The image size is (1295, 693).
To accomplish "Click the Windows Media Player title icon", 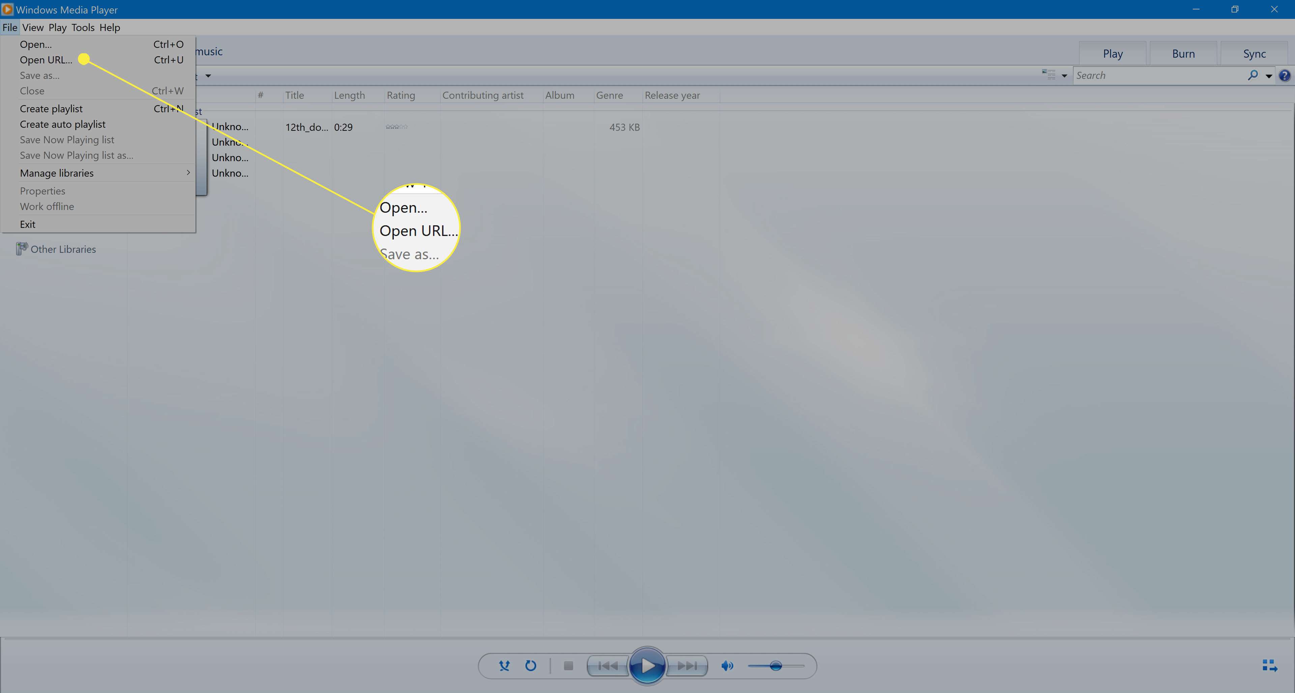I will click(7, 9).
